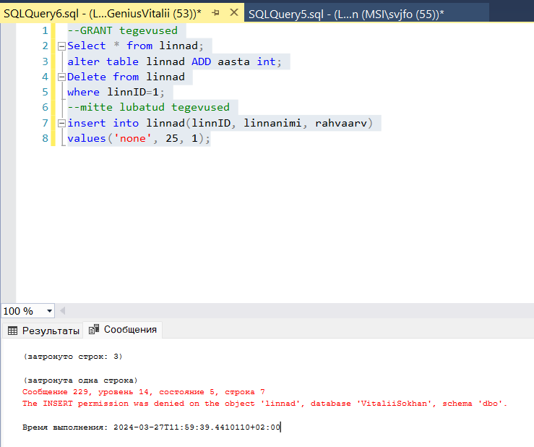Click the 'Сообщение 229' error line
The height and width of the screenshot is (447, 534).
pyautogui.click(x=143, y=392)
